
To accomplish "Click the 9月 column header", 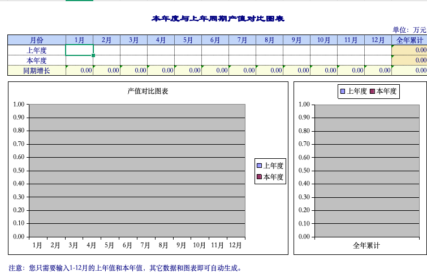I will tap(296, 40).
